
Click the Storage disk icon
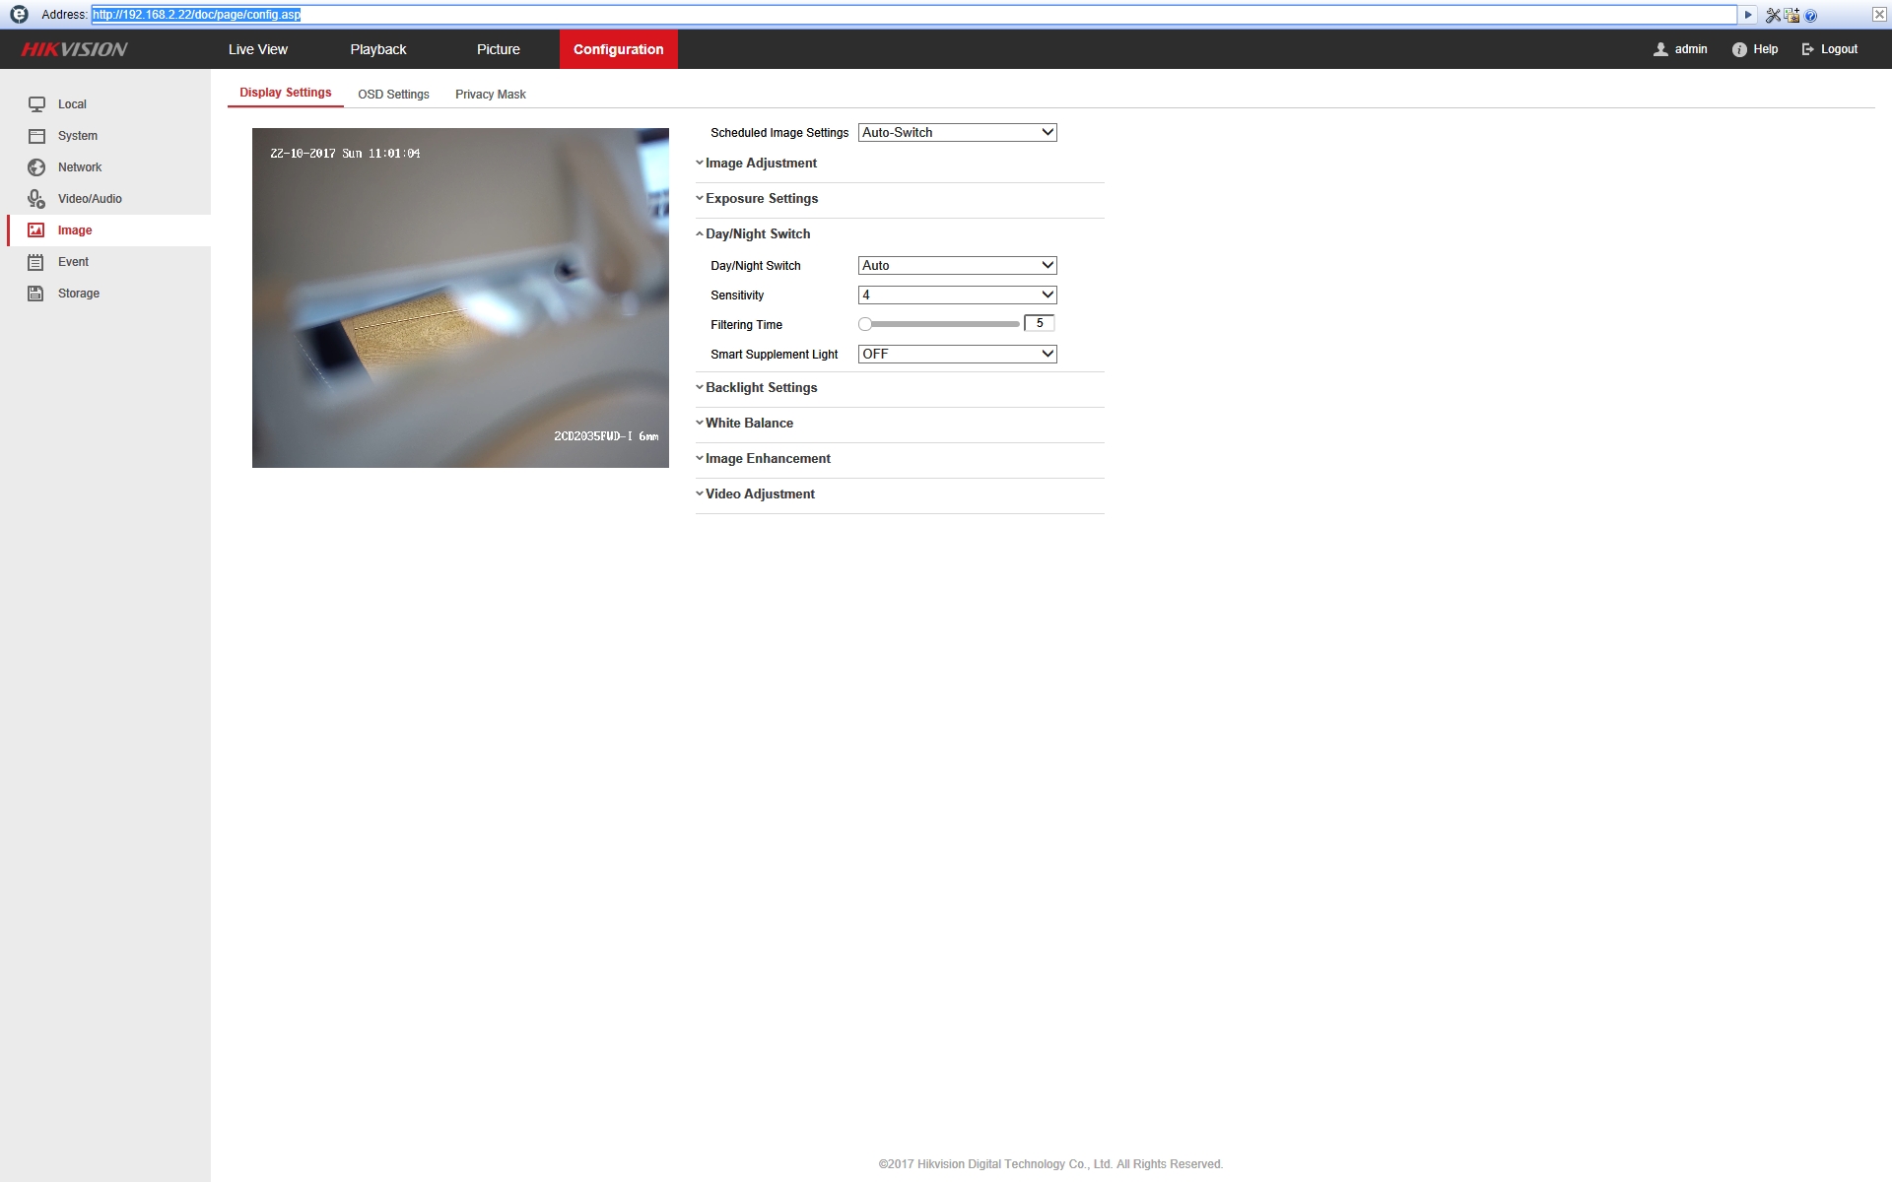[x=36, y=294]
